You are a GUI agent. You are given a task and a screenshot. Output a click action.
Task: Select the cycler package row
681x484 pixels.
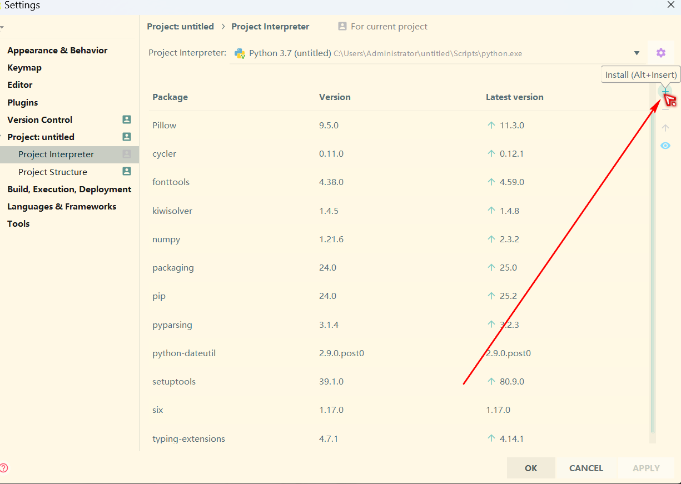(x=399, y=153)
